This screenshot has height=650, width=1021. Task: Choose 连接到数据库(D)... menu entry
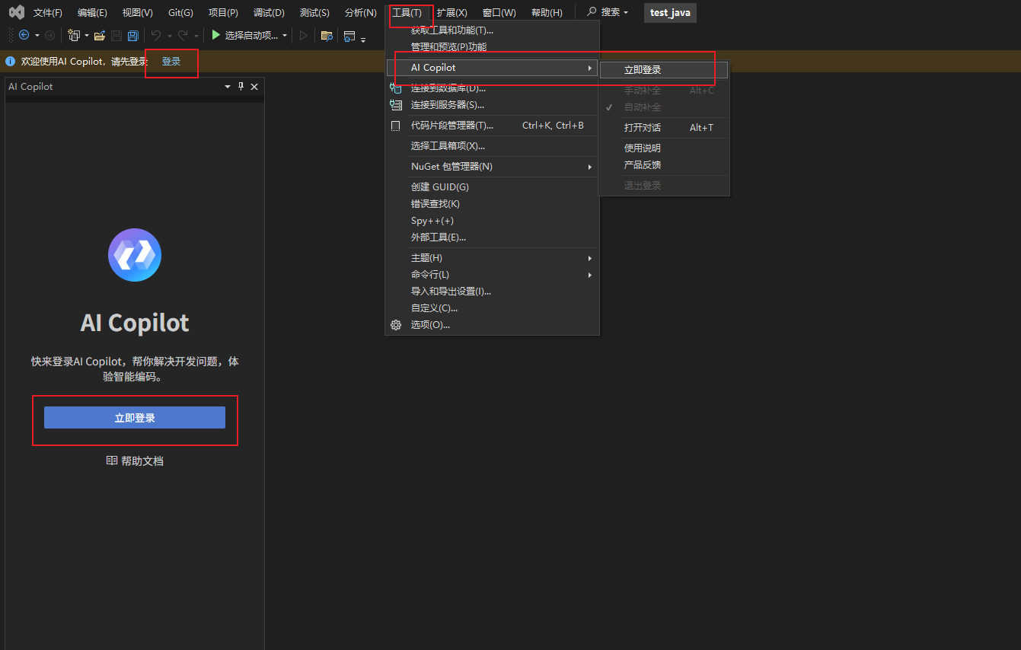coord(493,88)
